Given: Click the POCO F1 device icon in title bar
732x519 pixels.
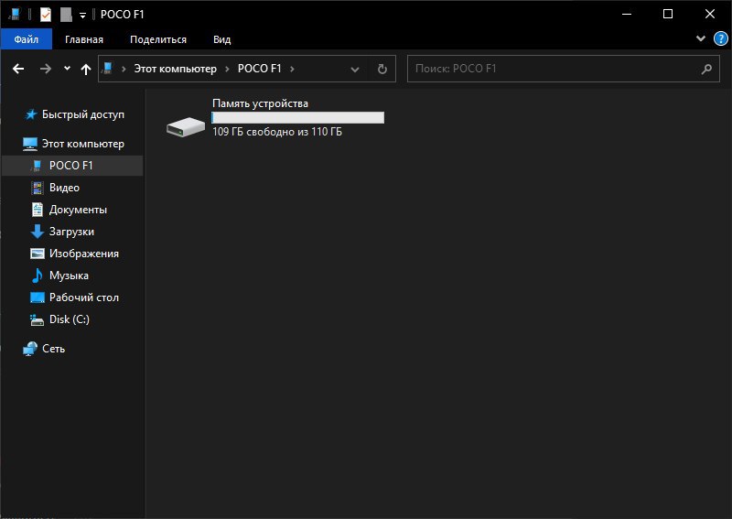Looking at the screenshot, I should [14, 15].
